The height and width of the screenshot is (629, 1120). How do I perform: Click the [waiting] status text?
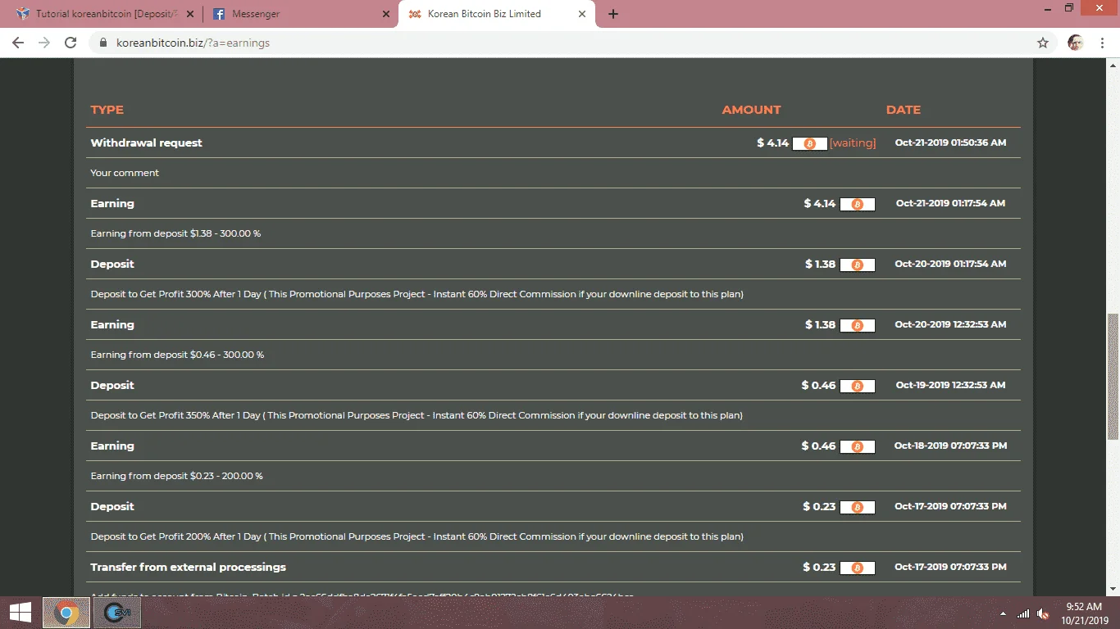click(853, 143)
